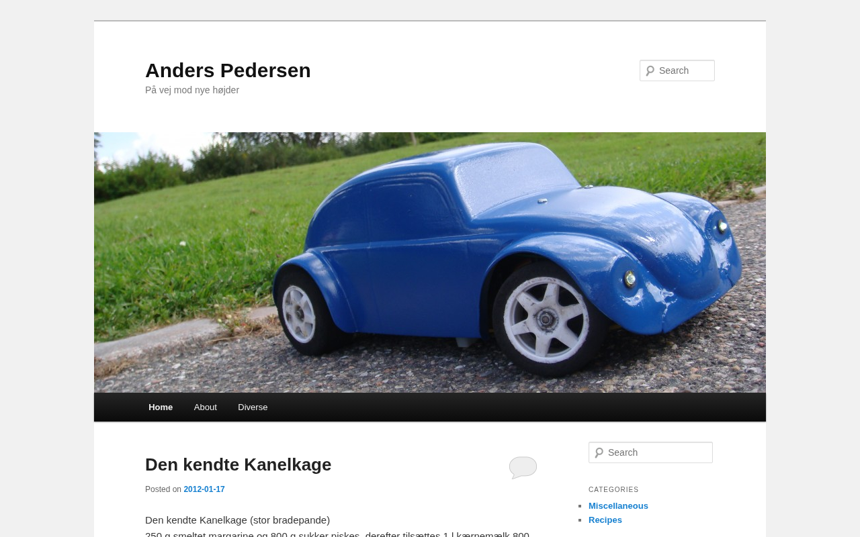Open the Home menu item

pos(161,407)
